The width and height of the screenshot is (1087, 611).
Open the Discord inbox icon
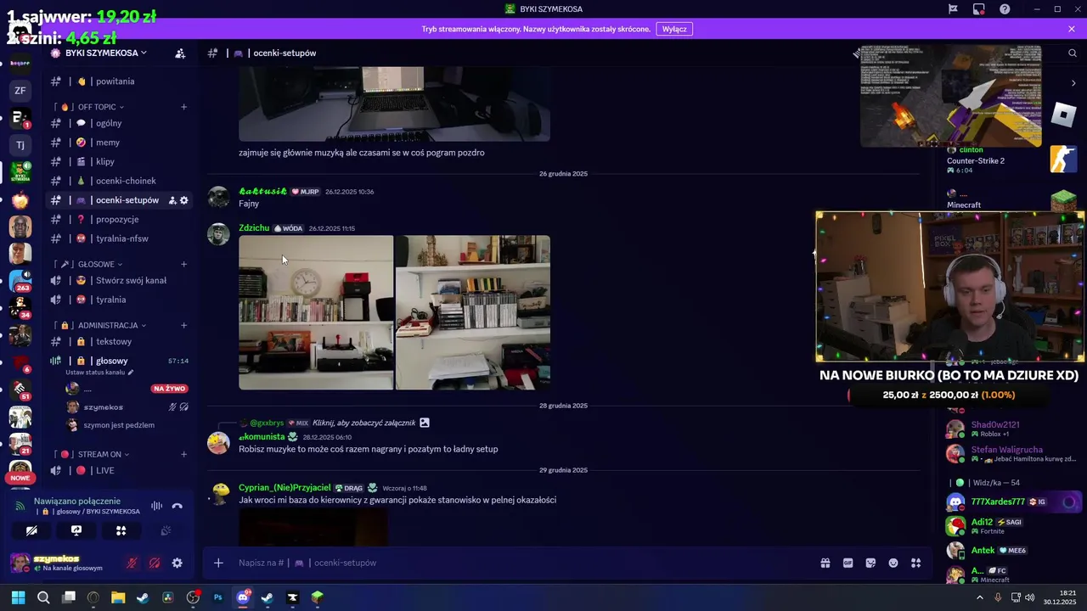pyautogui.click(x=979, y=8)
